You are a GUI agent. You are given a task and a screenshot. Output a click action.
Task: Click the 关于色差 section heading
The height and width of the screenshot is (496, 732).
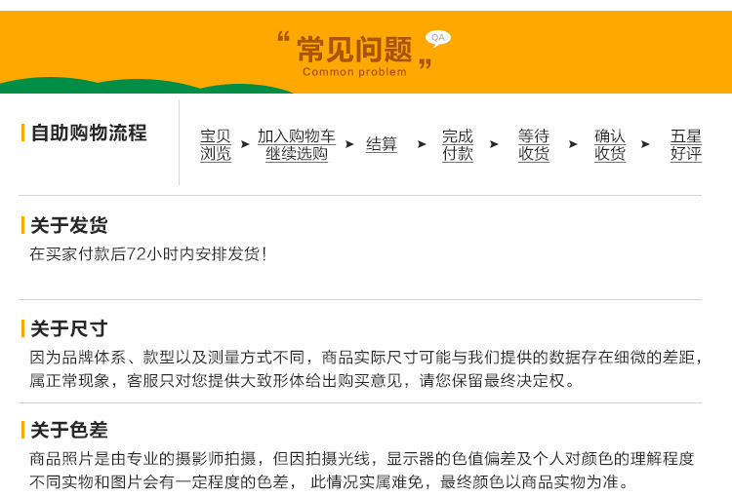click(x=69, y=431)
